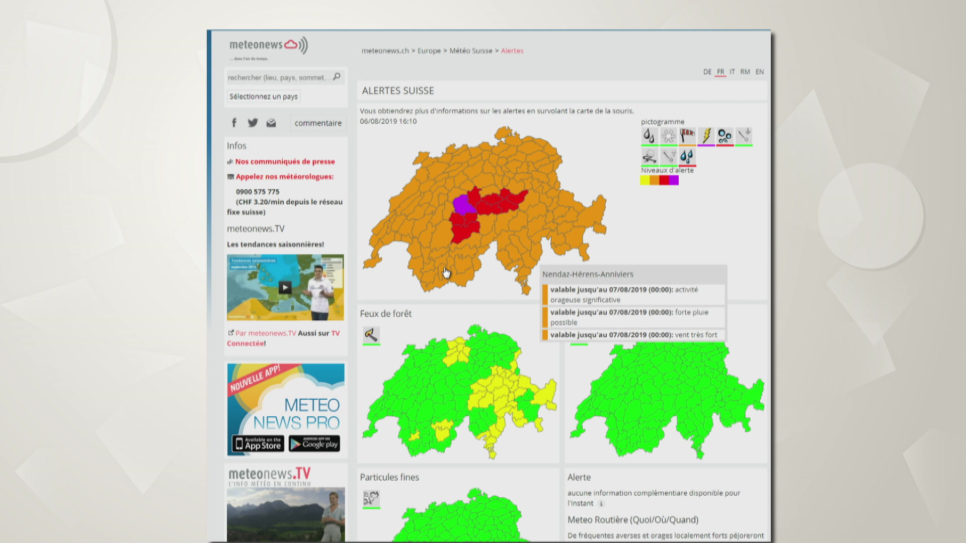
Task: Go to Météo Suisse breadcrumb
Action: click(x=471, y=51)
